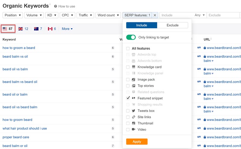
Task: Click the 7 badge beside beard balm or oil
Action: click(113, 146)
